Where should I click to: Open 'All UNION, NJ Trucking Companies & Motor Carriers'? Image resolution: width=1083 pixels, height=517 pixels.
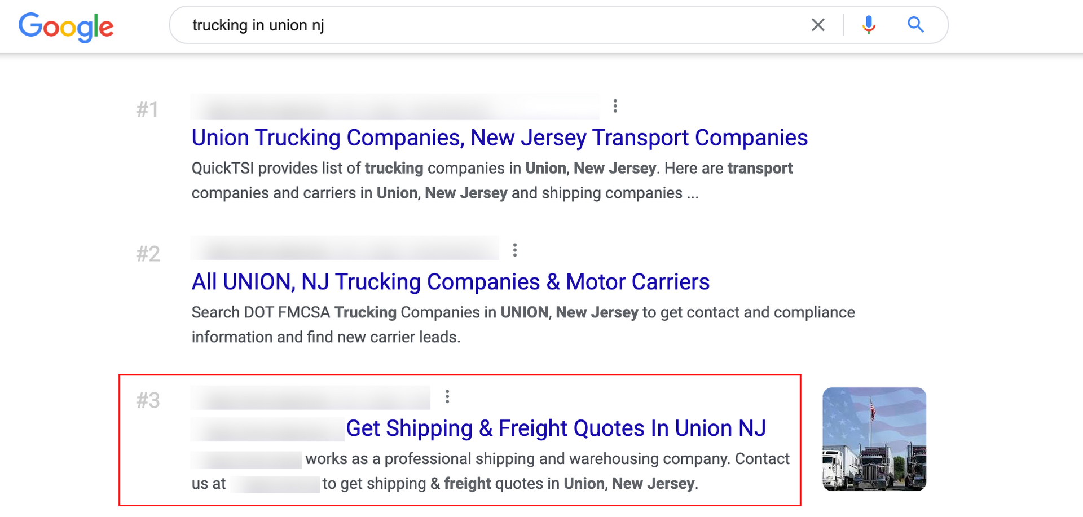(450, 281)
